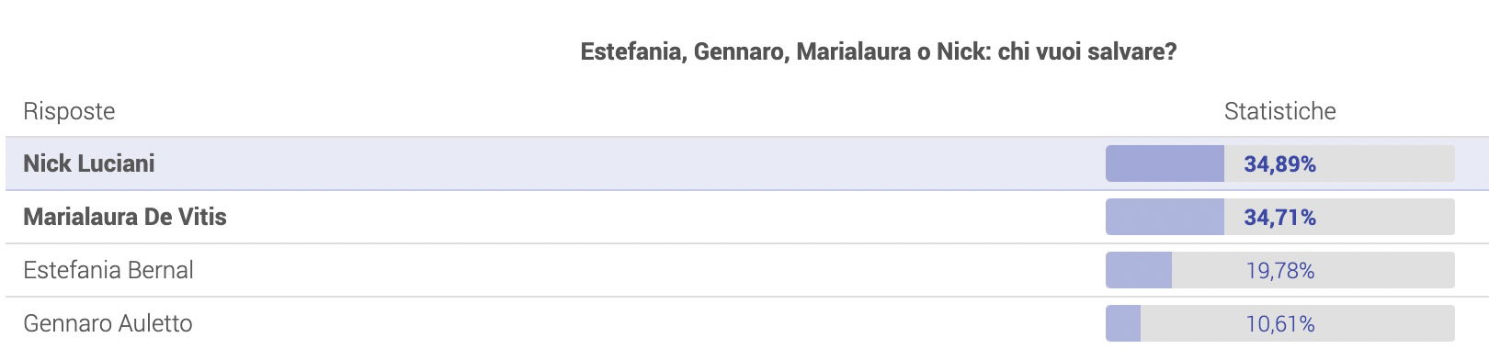Click the Risposte column header
Screen dimensions: 1489x349
point(69,111)
